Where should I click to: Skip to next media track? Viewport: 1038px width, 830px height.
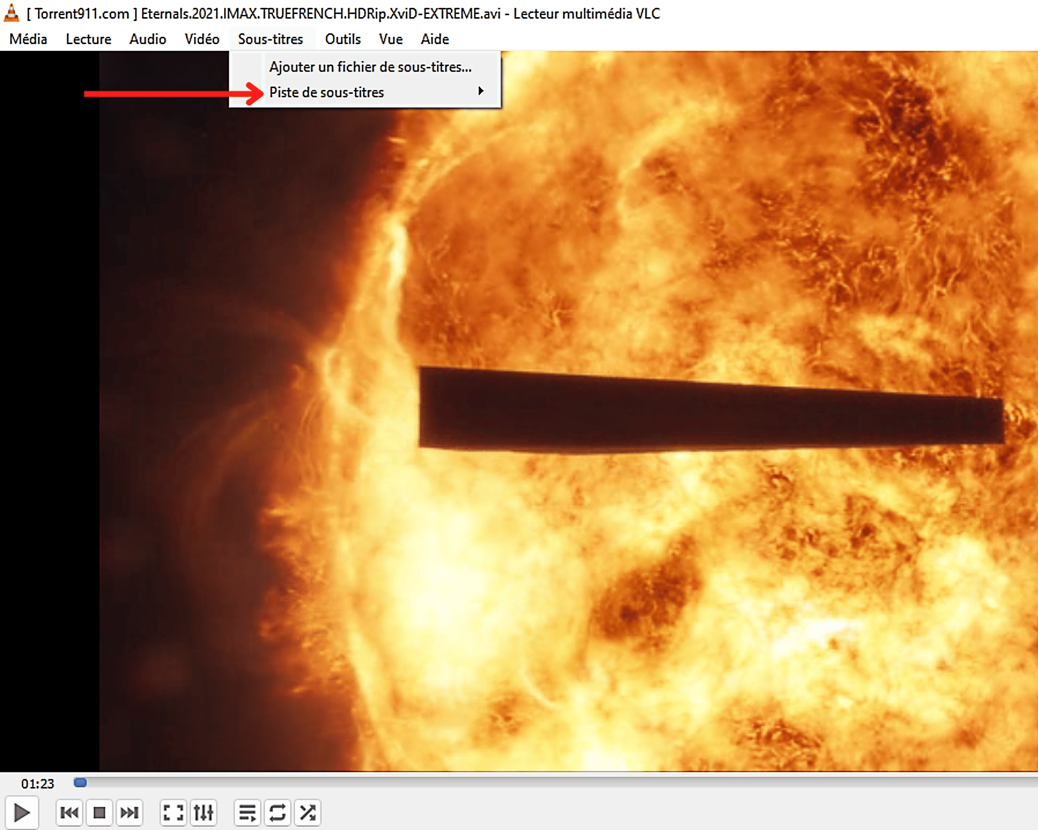(129, 812)
